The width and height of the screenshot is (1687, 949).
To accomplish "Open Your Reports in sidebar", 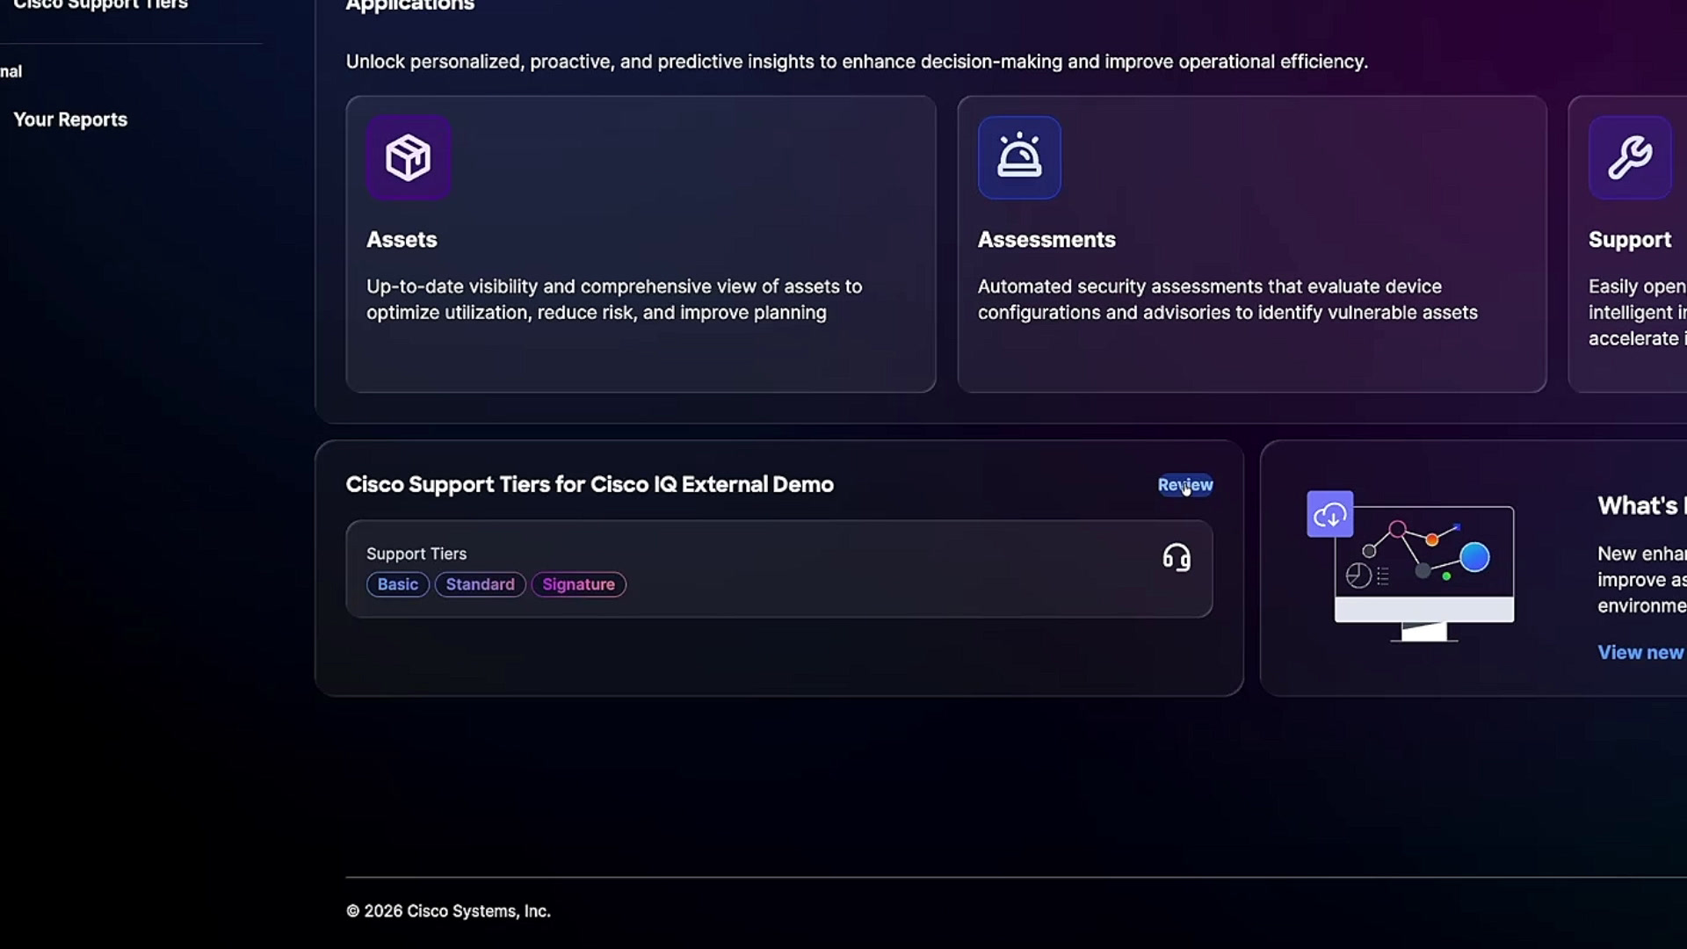I will pyautogui.click(x=70, y=120).
